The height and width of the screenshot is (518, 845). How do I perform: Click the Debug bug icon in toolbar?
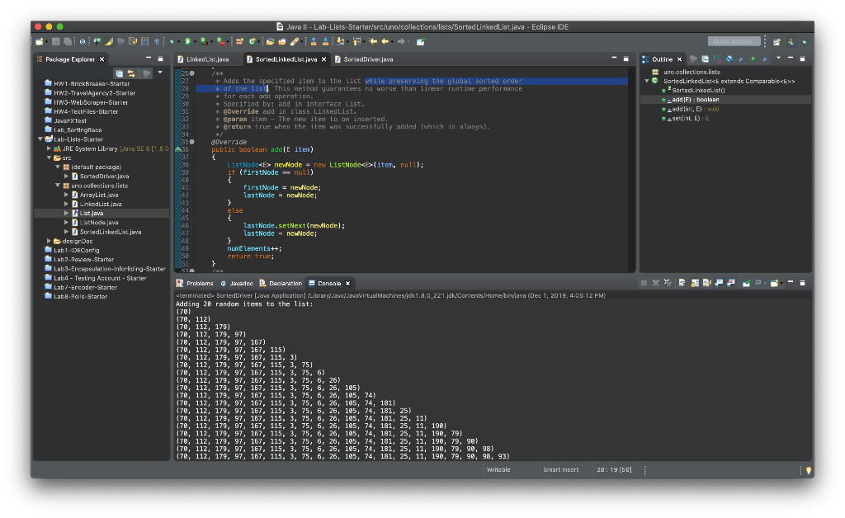pyautogui.click(x=172, y=41)
